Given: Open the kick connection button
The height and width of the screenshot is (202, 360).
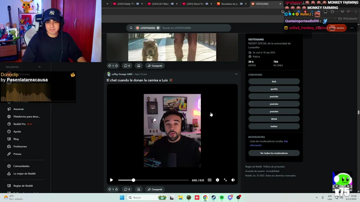Looking at the screenshot, I should [274, 81].
